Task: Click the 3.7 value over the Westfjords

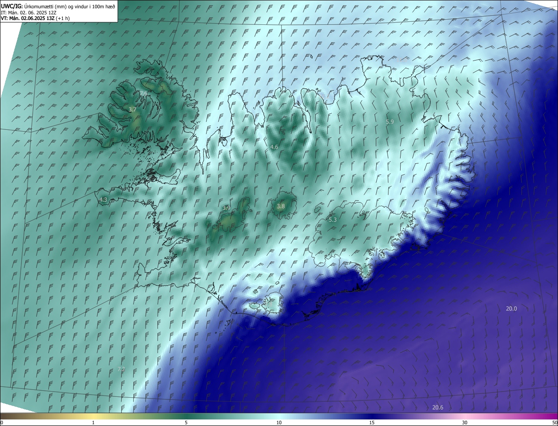Action: (x=133, y=110)
